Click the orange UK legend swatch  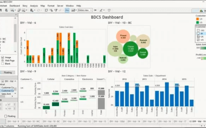[x=198, y=19]
